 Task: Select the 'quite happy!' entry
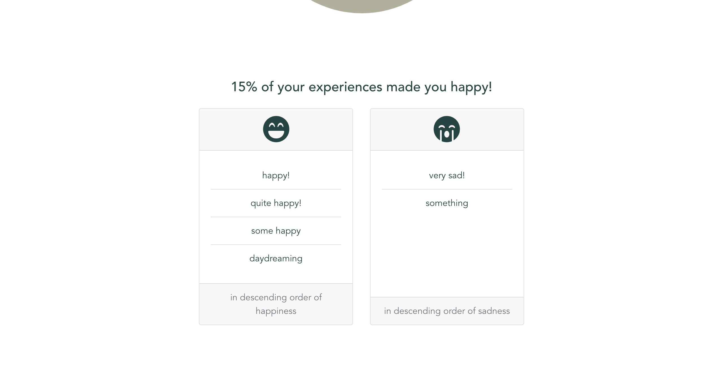276,203
